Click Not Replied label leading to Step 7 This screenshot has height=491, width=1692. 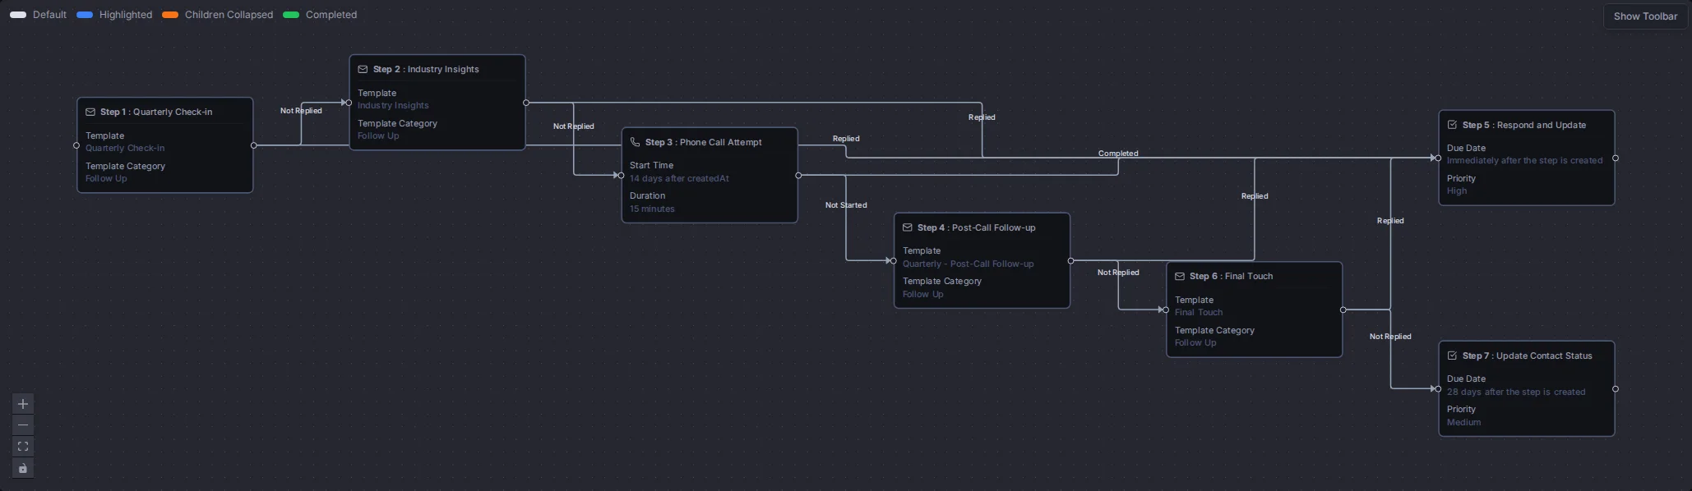pos(1390,337)
